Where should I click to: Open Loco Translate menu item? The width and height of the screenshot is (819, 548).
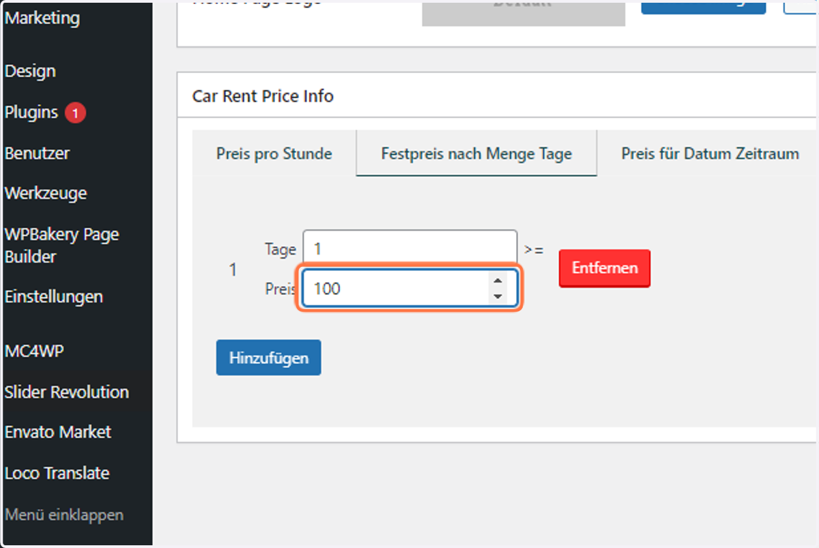57,473
